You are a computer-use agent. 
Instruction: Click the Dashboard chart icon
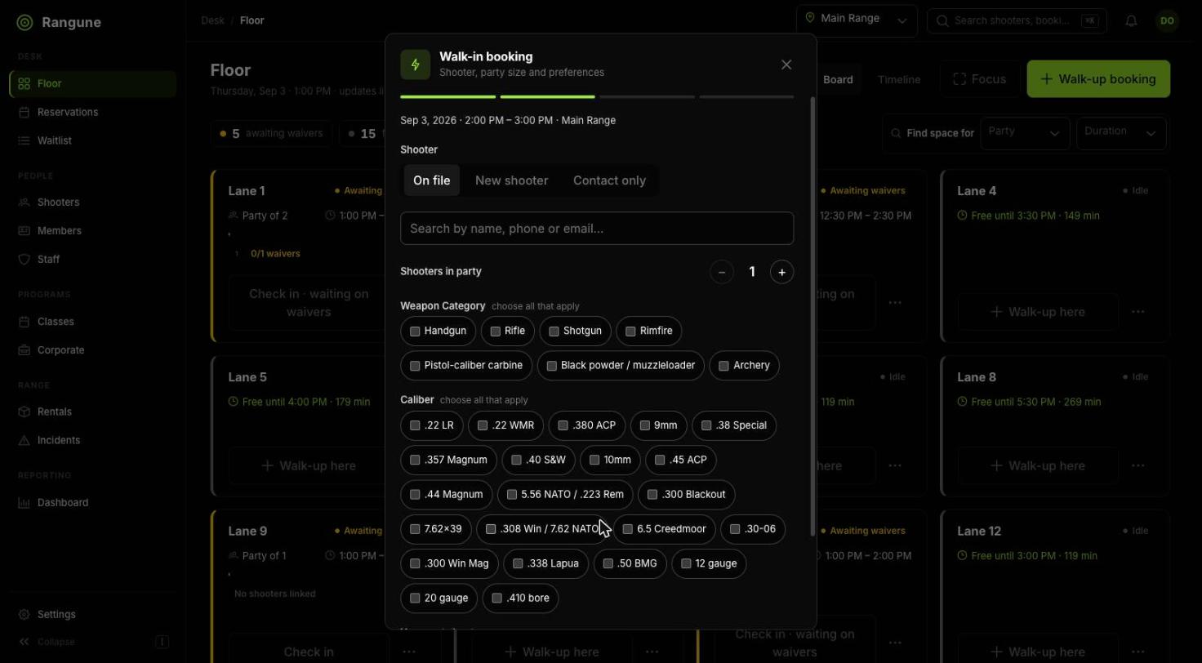(24, 502)
